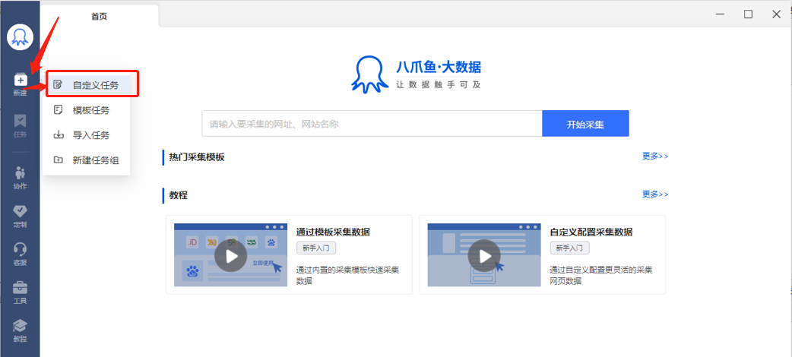The image size is (792, 357).
Task: Maximize the application window
Action: click(x=748, y=14)
